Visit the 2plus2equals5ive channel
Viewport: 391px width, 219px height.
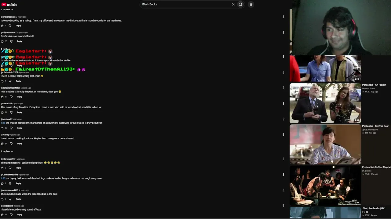coord(370,130)
